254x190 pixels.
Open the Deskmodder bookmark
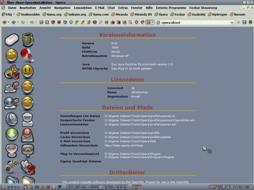tap(28, 14)
